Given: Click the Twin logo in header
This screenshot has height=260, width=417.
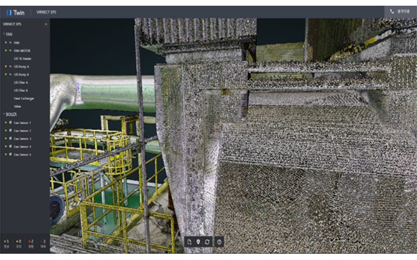Looking at the screenshot, I should 15,12.
